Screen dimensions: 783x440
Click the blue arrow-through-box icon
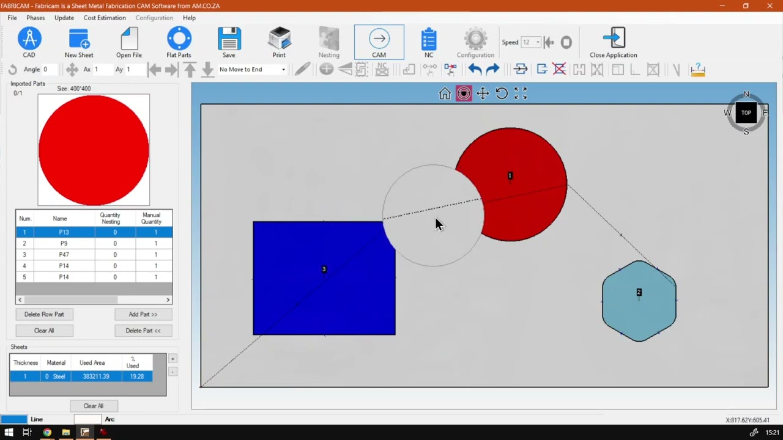521,70
